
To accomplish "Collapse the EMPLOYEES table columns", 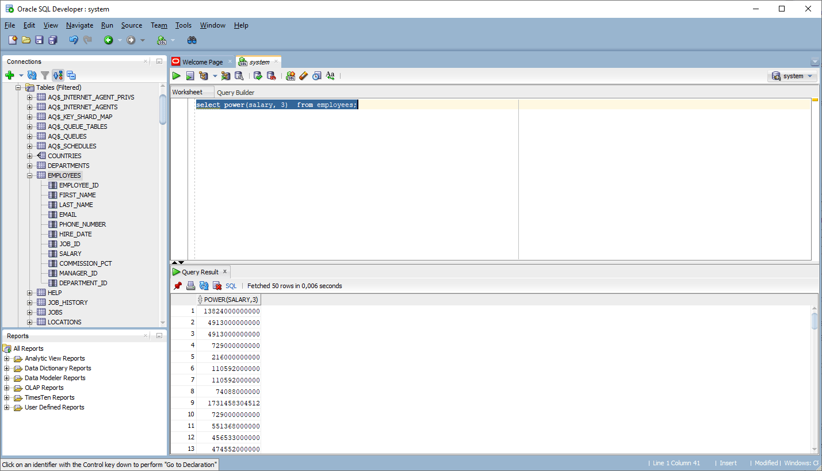I will click(29, 175).
